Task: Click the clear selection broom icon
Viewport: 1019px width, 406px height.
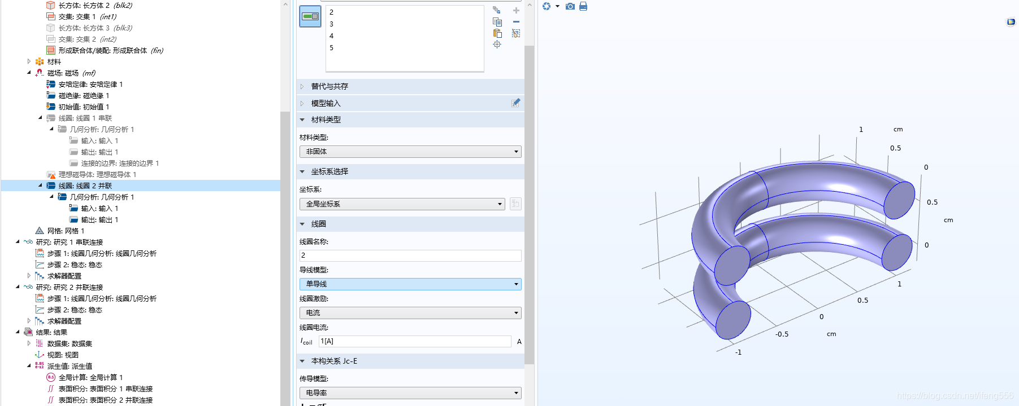Action: 516,33
